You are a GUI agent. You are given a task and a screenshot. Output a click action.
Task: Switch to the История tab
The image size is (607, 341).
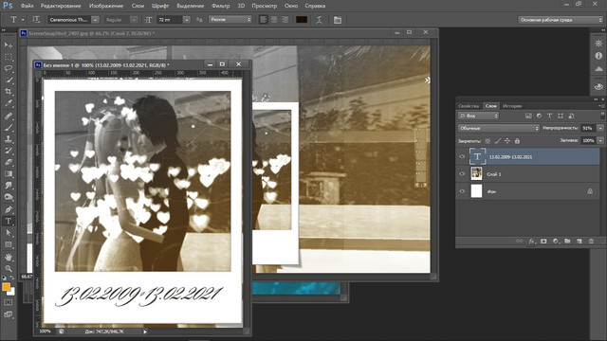[x=512, y=105]
